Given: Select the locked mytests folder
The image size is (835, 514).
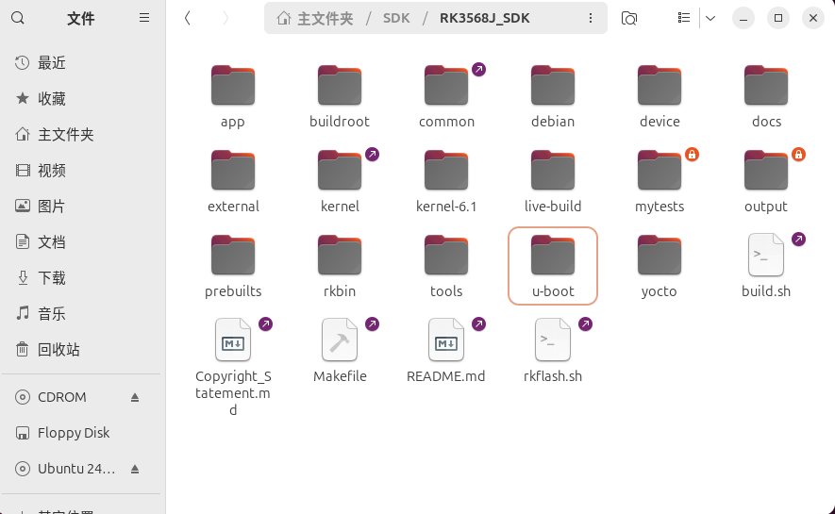Looking at the screenshot, I should [660, 181].
